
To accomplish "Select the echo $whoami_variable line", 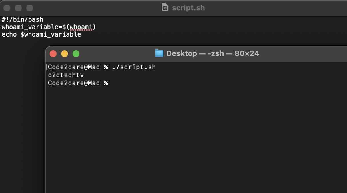I will tap(41, 34).
